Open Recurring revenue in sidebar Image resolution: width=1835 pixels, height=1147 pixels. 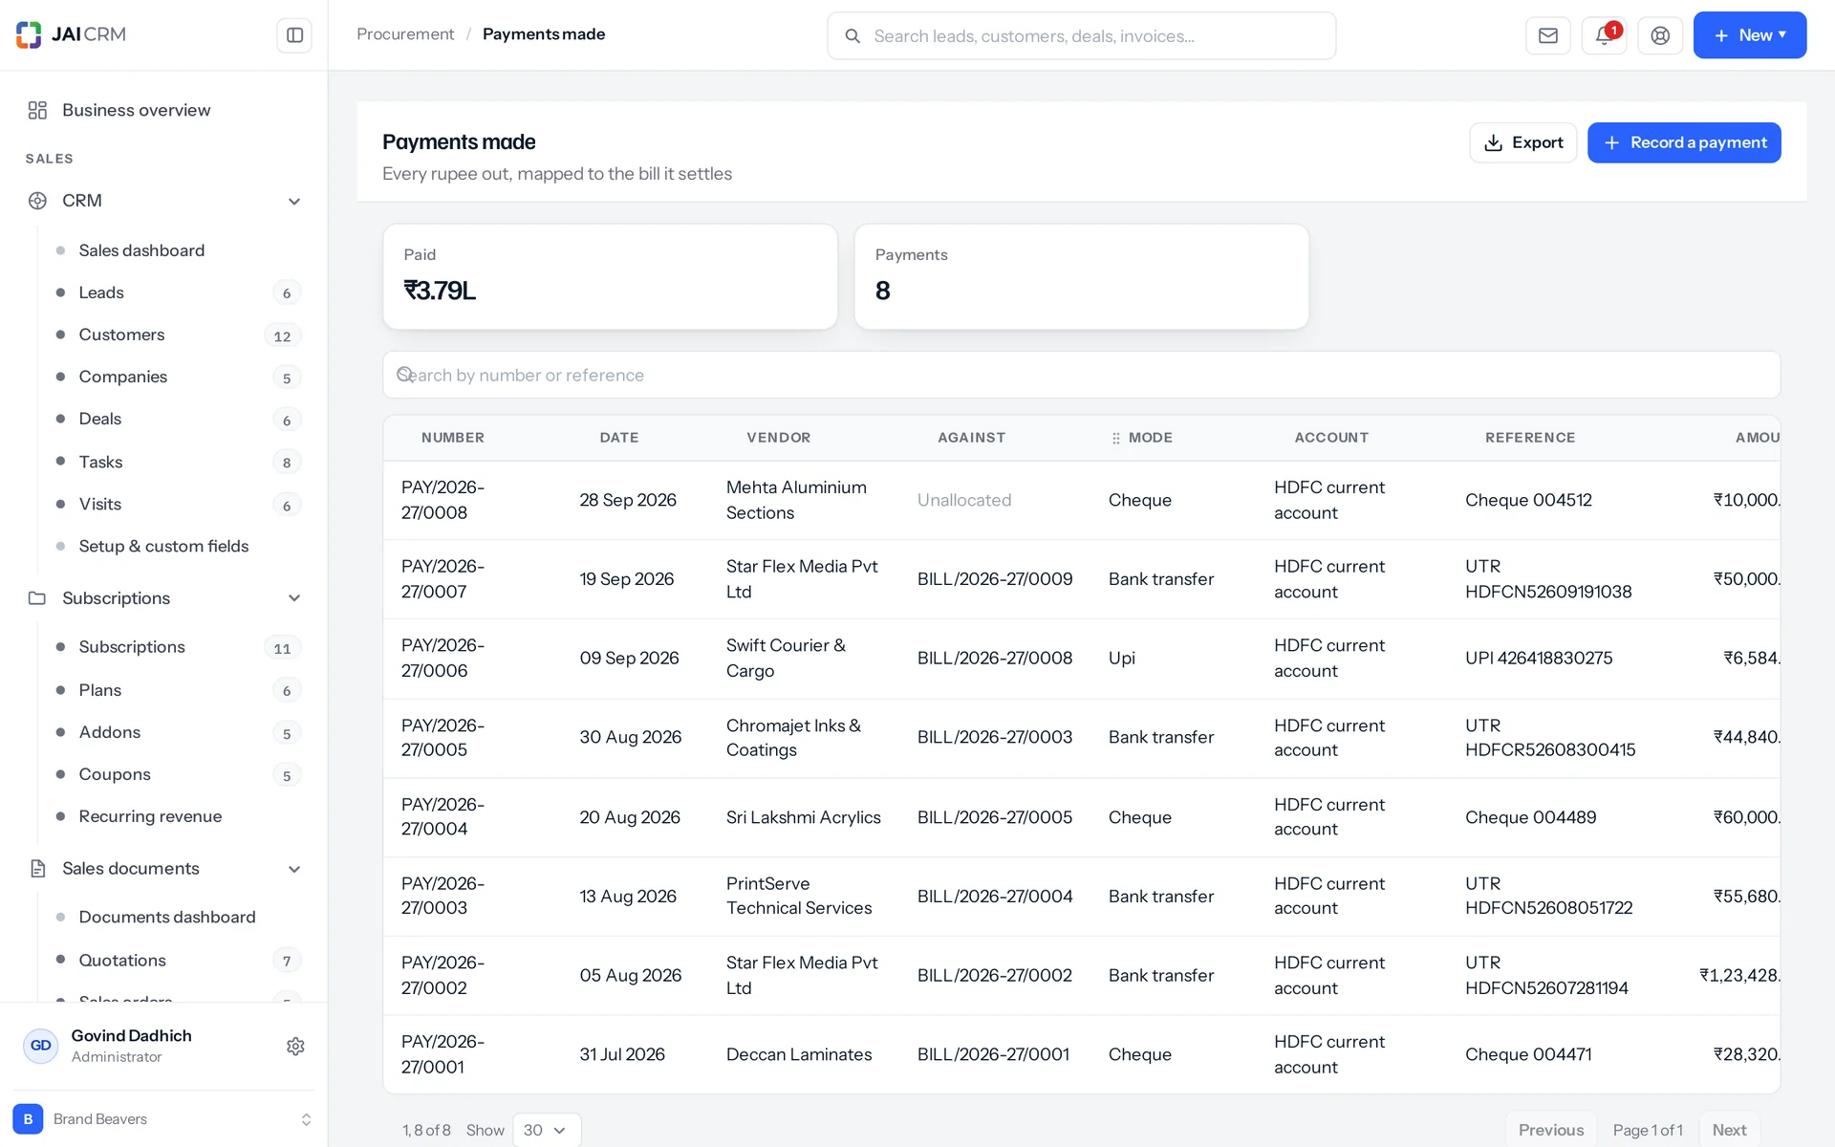pos(150,816)
